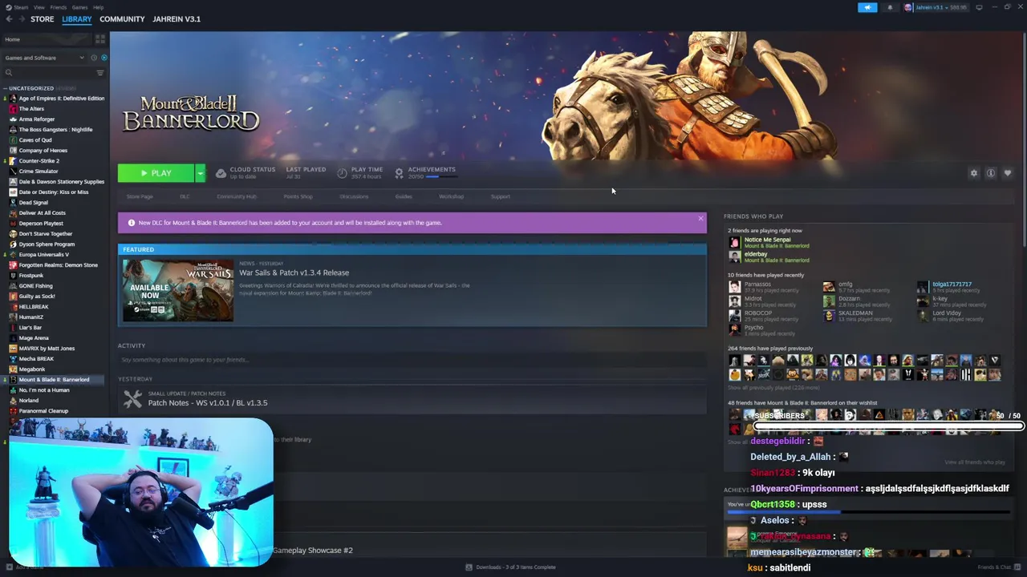Viewport: 1027px width, 577px height.
Task: Open the Games menu
Action: point(79,7)
